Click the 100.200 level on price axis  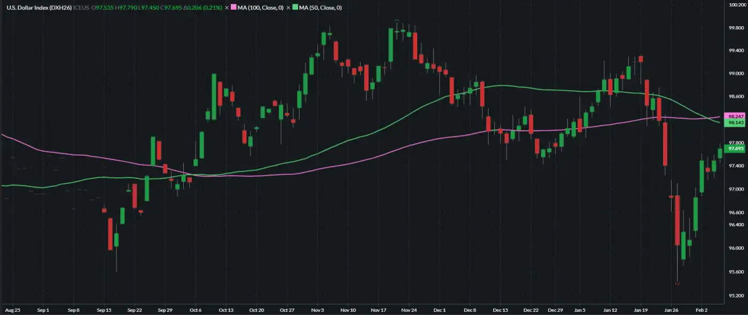coord(737,4)
